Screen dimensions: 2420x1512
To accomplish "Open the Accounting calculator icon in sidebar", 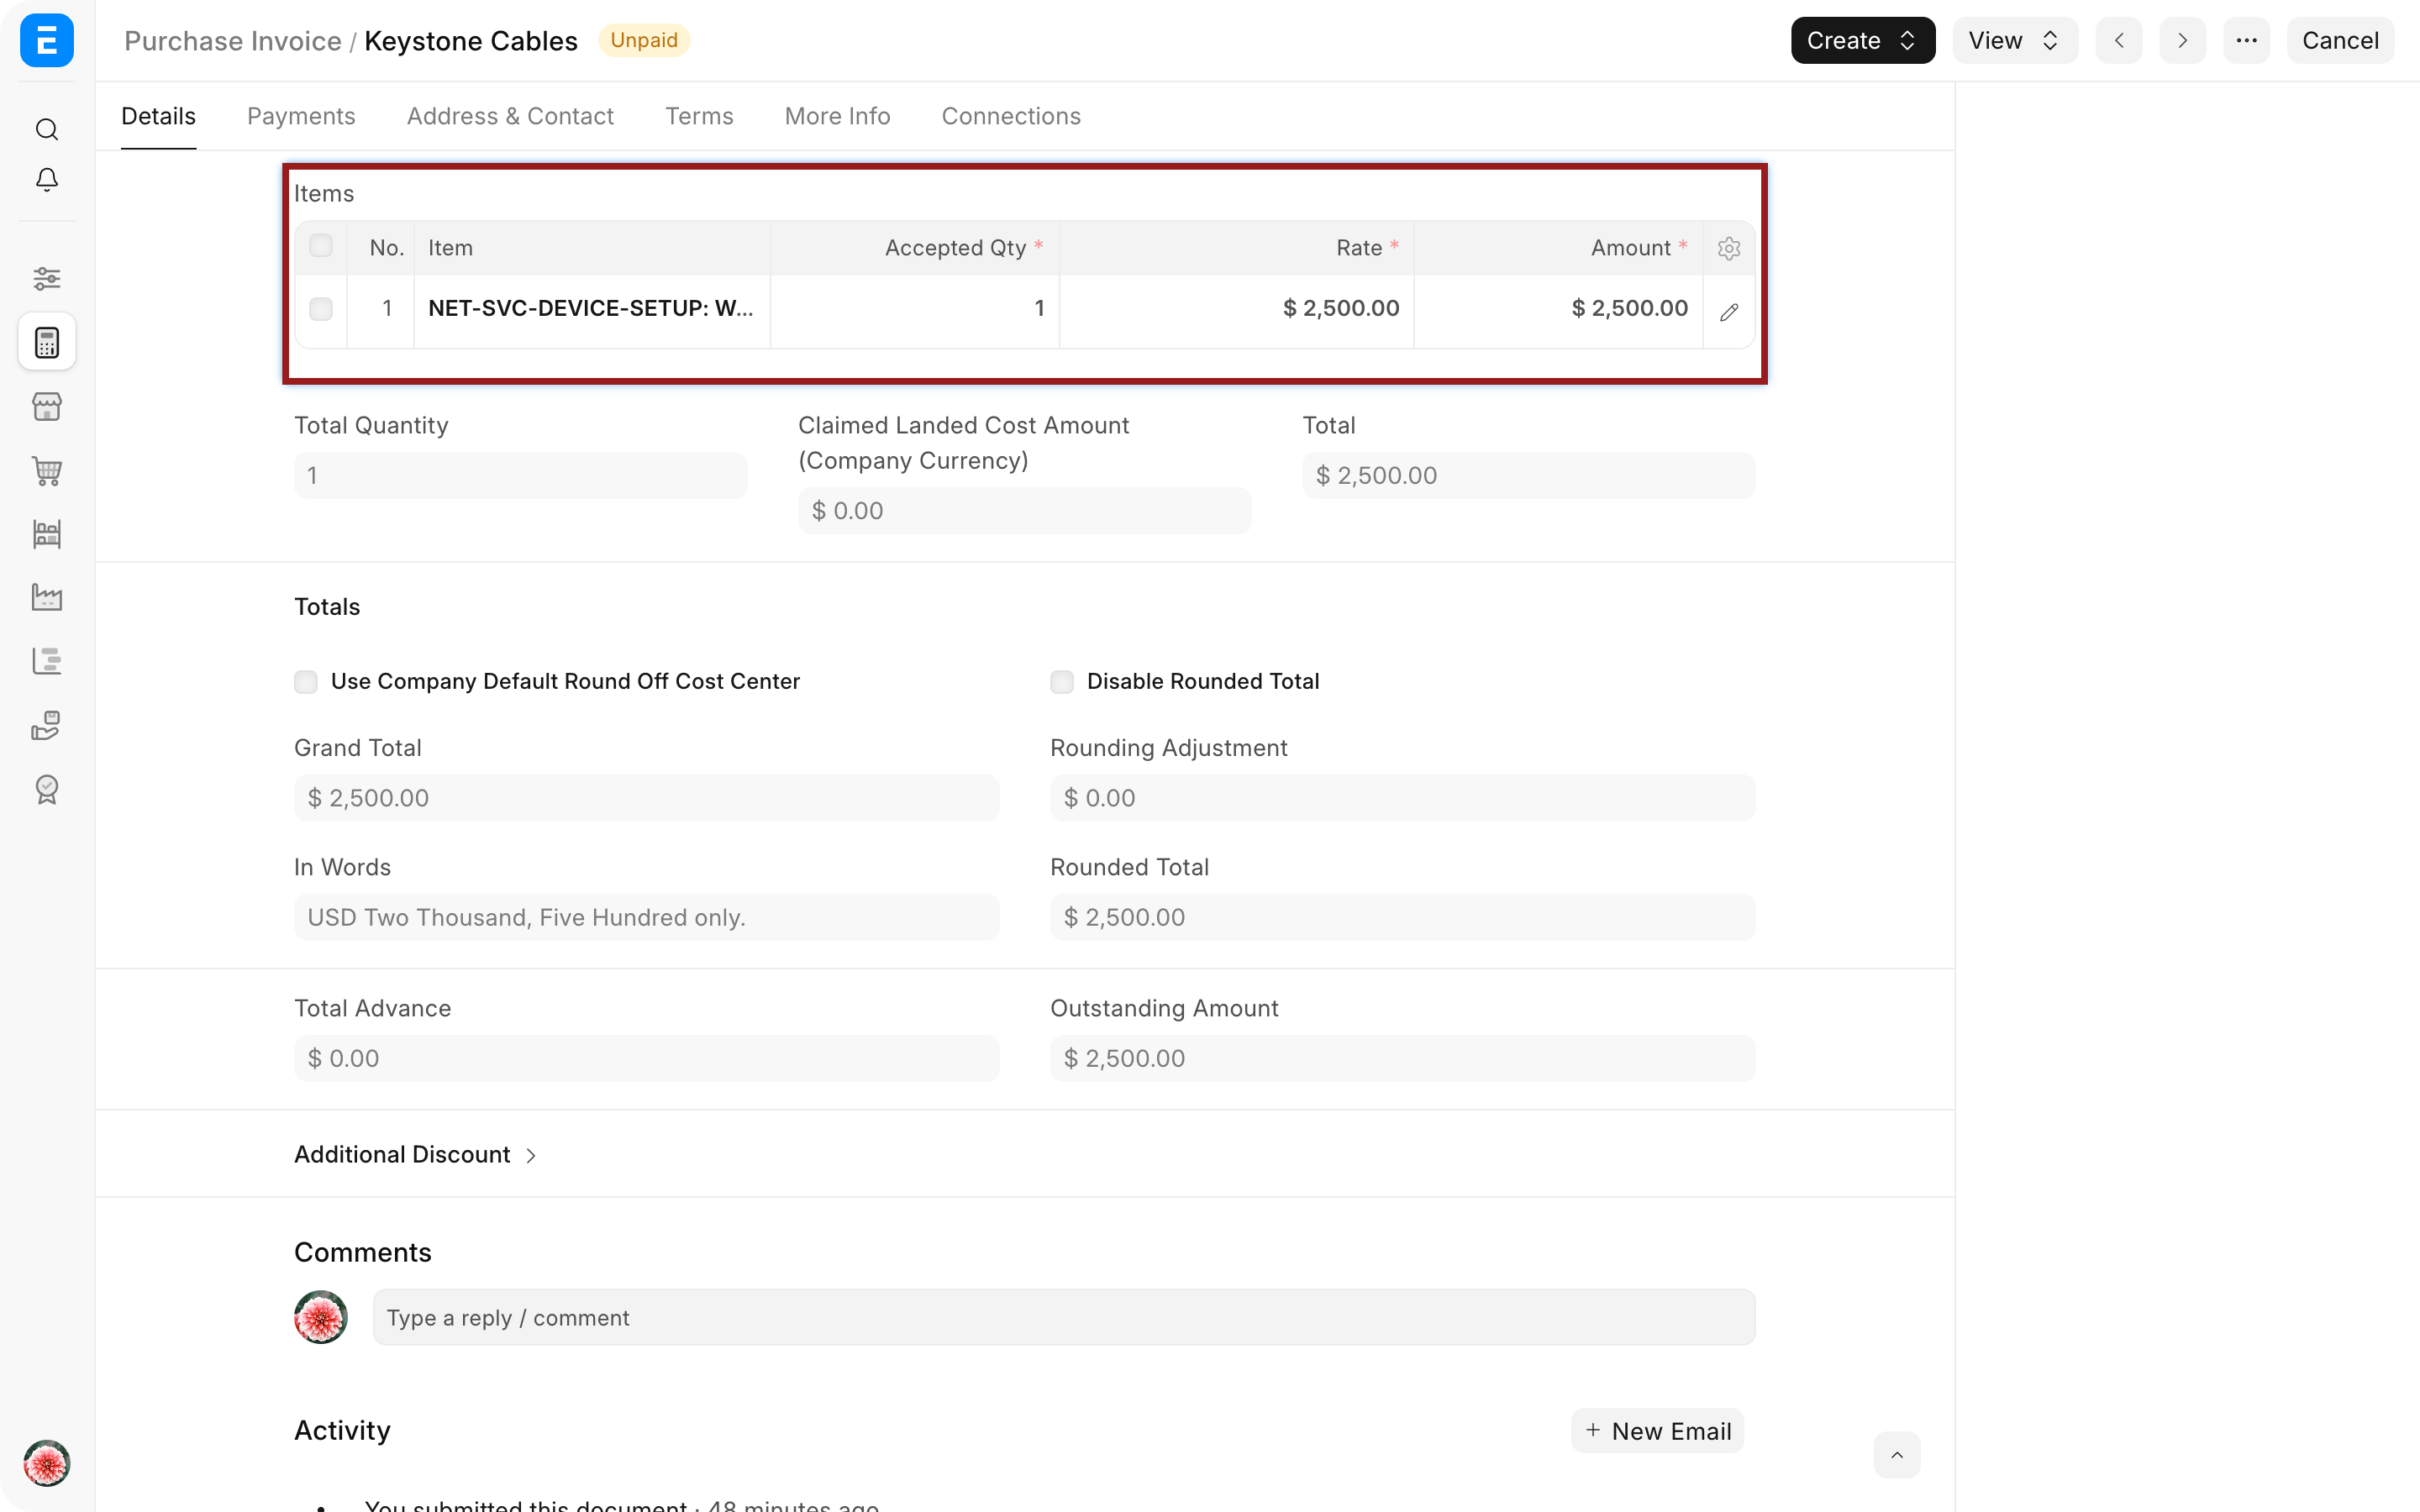I will (47, 342).
